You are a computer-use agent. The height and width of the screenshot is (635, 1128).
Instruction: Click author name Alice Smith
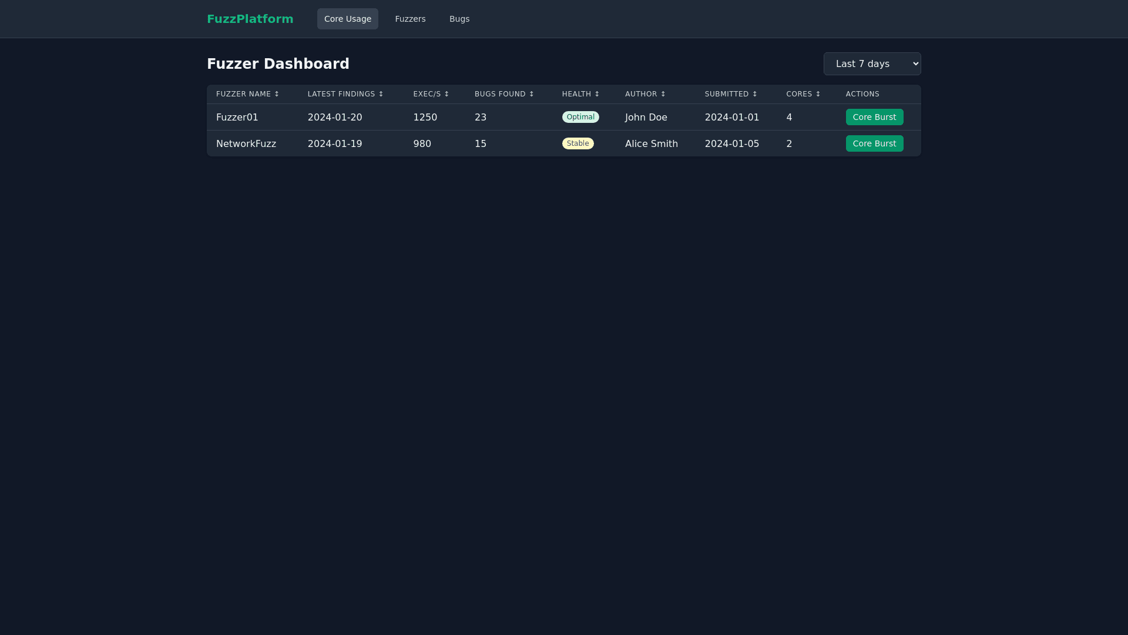point(651,143)
